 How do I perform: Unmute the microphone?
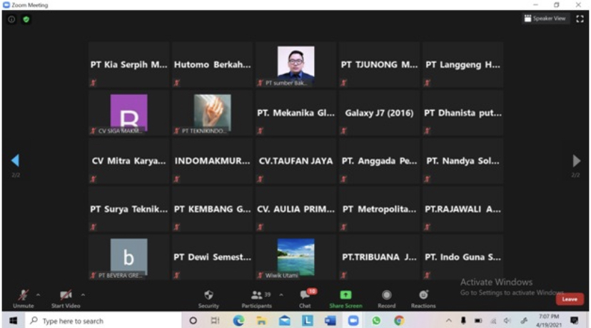tap(23, 297)
